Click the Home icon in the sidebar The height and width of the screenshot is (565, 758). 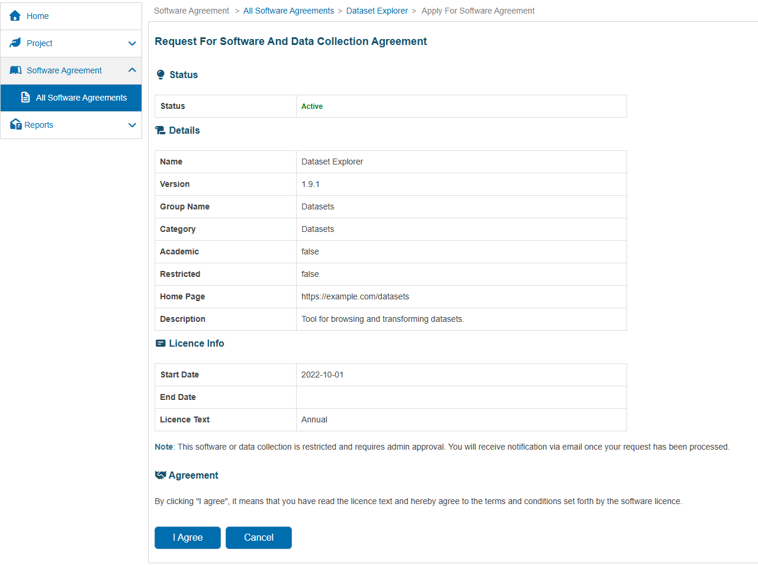point(15,16)
